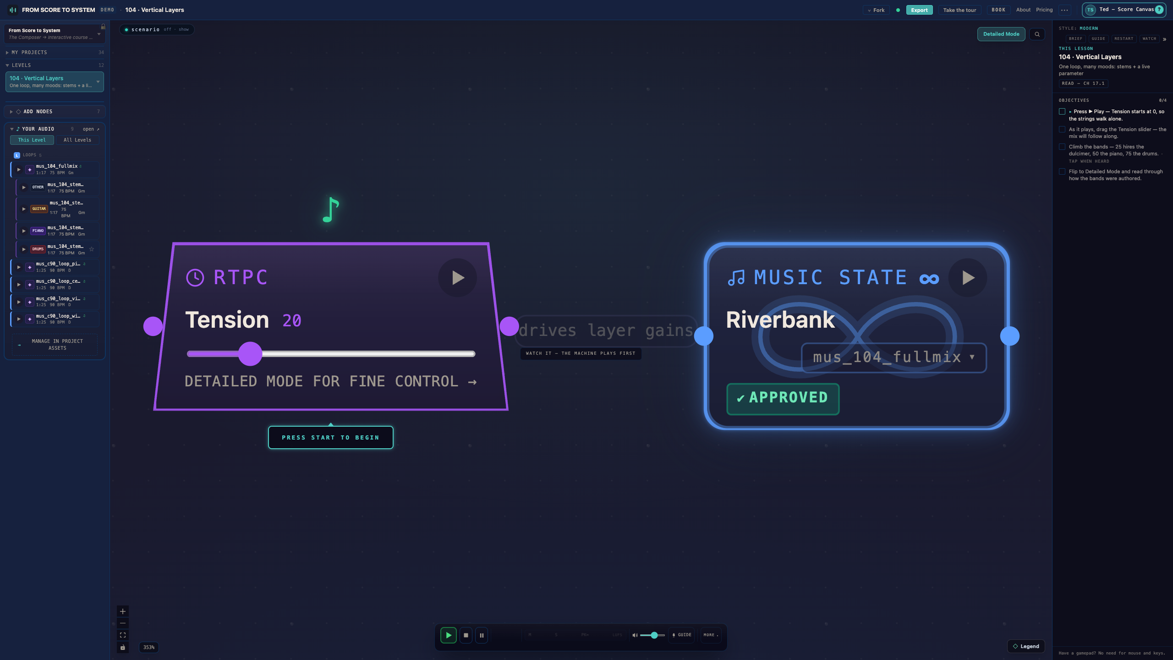Click the pause button in the transport bar
Image resolution: width=1173 pixels, height=660 pixels.
tap(482, 635)
